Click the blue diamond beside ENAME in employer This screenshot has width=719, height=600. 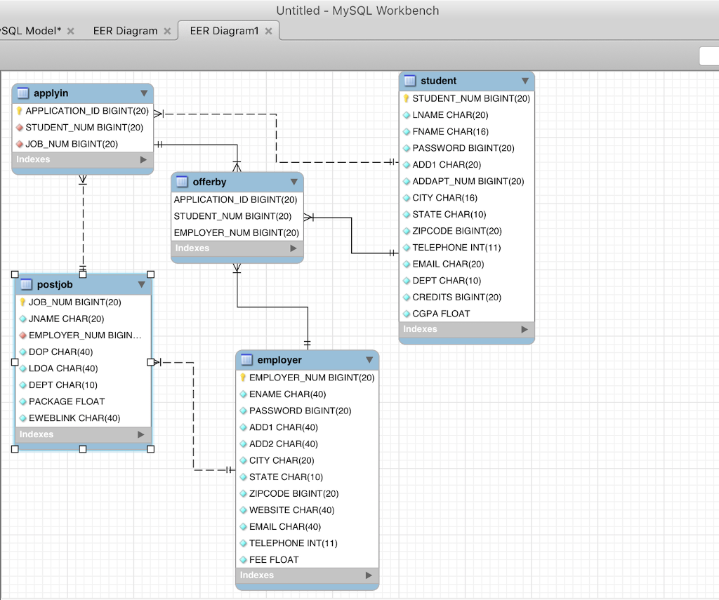pos(243,394)
